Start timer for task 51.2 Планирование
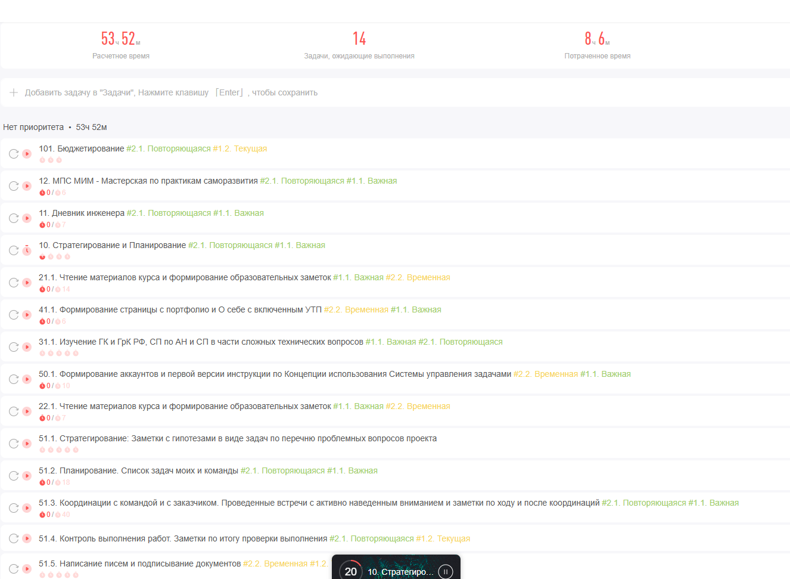Image resolution: width=790 pixels, height=579 pixels. click(27, 476)
